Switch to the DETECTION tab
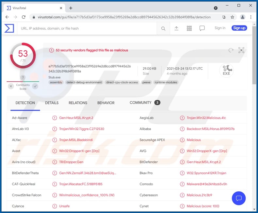258x213 pixels. 25,103
